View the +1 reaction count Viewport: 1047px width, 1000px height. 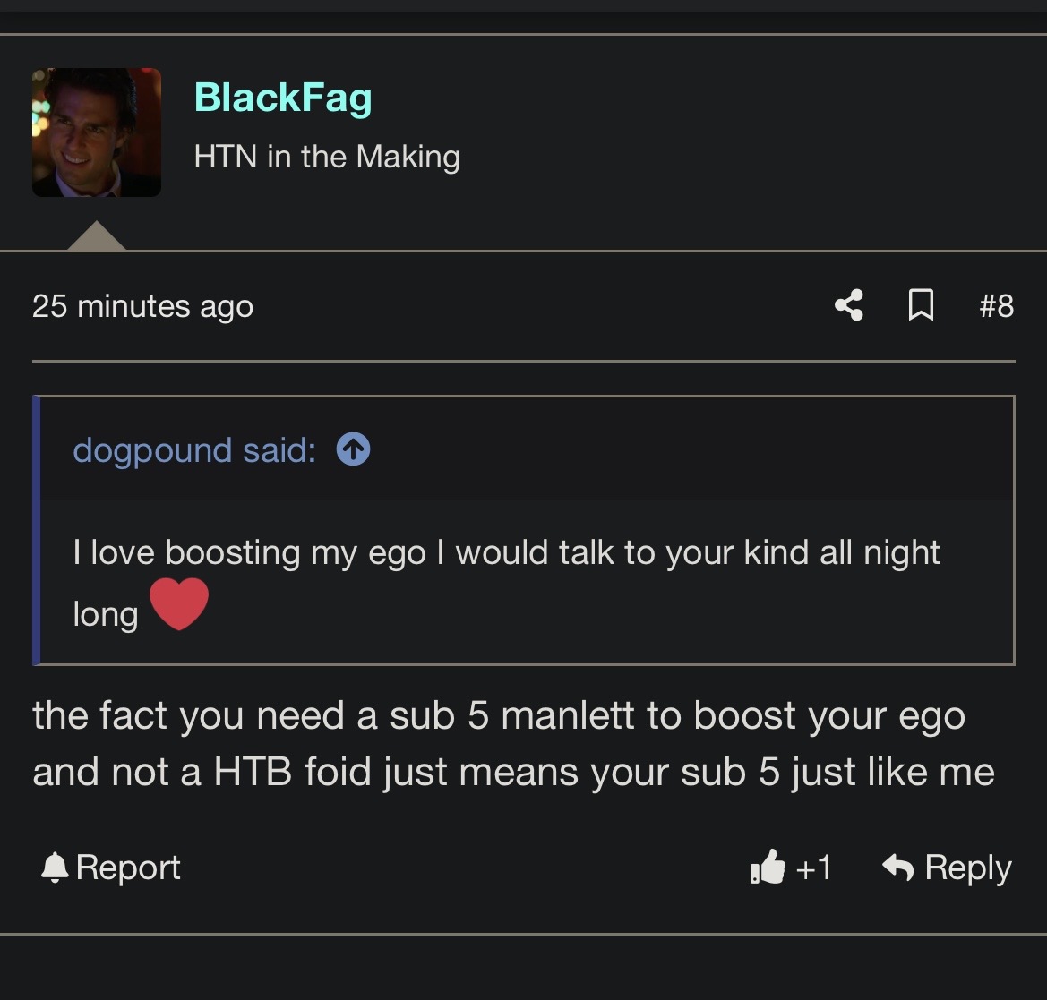[813, 867]
